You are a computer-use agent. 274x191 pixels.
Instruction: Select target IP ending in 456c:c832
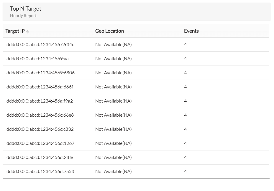[x=40, y=129]
